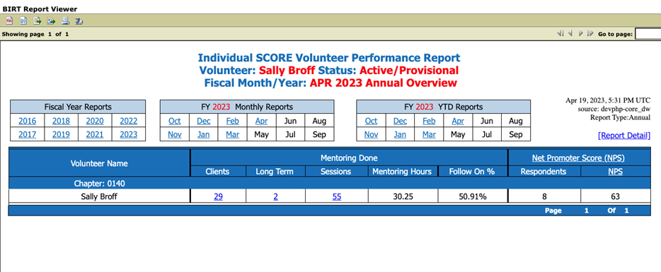Click the Mentoring Done header
The image size is (661, 272).
coord(349,158)
